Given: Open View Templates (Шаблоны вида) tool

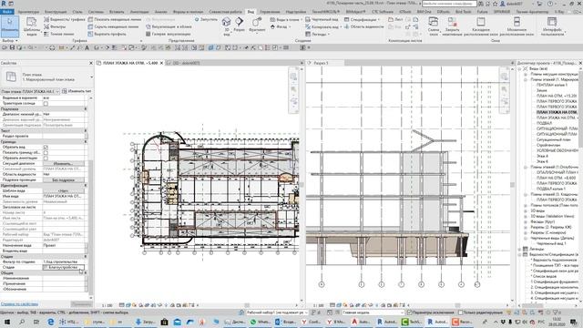Looking at the screenshot, I should [x=32, y=26].
